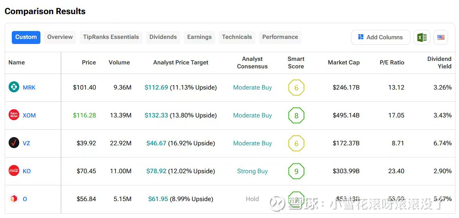Open the Add Columns button
459x218 pixels.
point(380,37)
